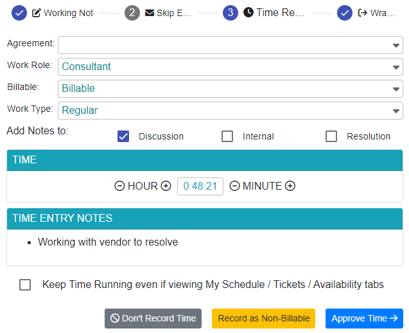This screenshot has width=409, height=333.
Task: Click the TIME section header
Action: [205, 160]
